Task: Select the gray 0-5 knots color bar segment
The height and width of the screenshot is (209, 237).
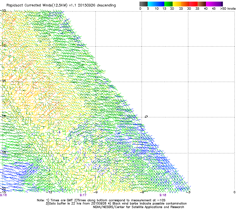Action: (x=143, y=4)
